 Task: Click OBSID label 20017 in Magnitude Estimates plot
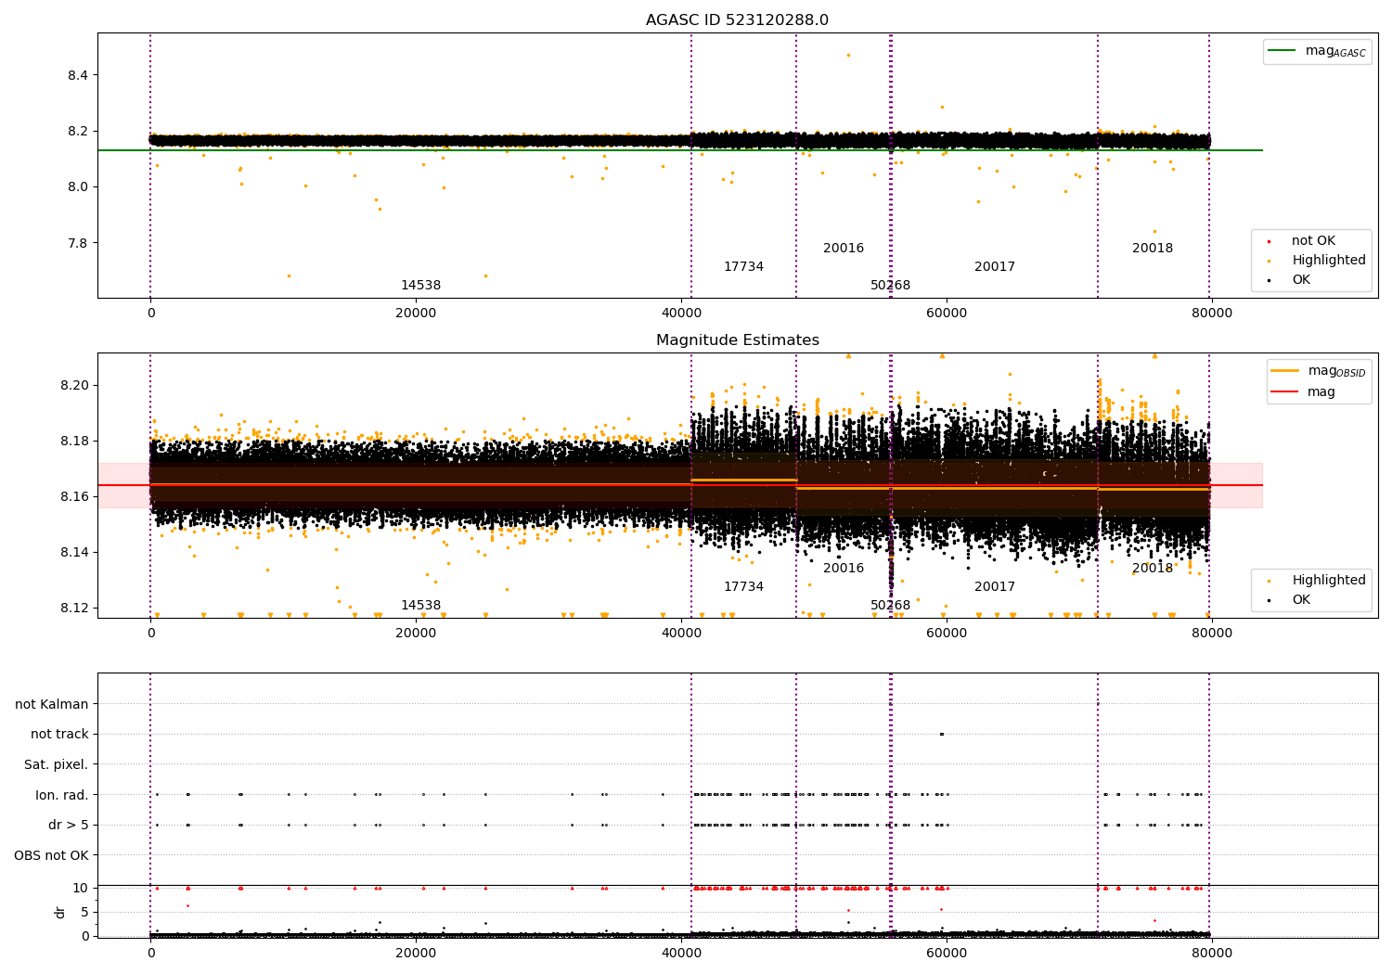pyautogui.click(x=995, y=587)
